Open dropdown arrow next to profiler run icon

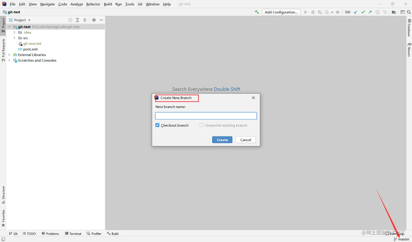[332, 12]
